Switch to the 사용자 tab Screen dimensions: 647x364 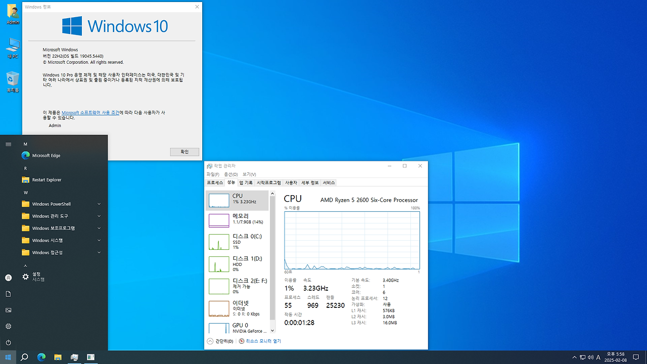coord(291,183)
